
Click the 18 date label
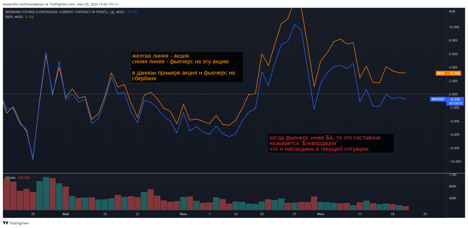[392, 214]
